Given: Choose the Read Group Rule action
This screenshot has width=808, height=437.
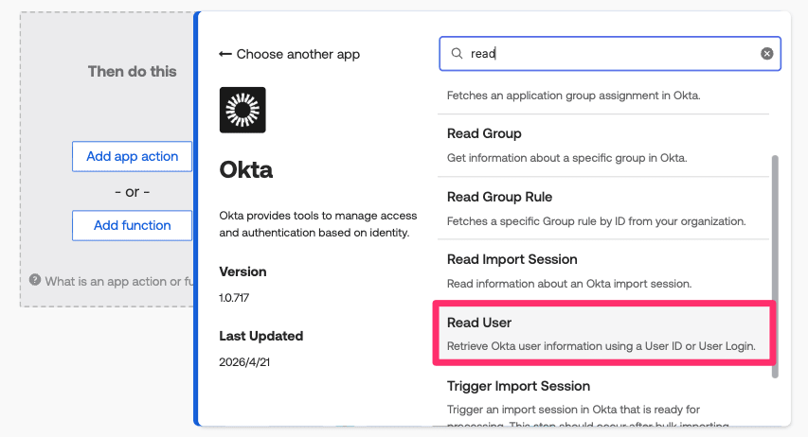Looking at the screenshot, I should 603,207.
